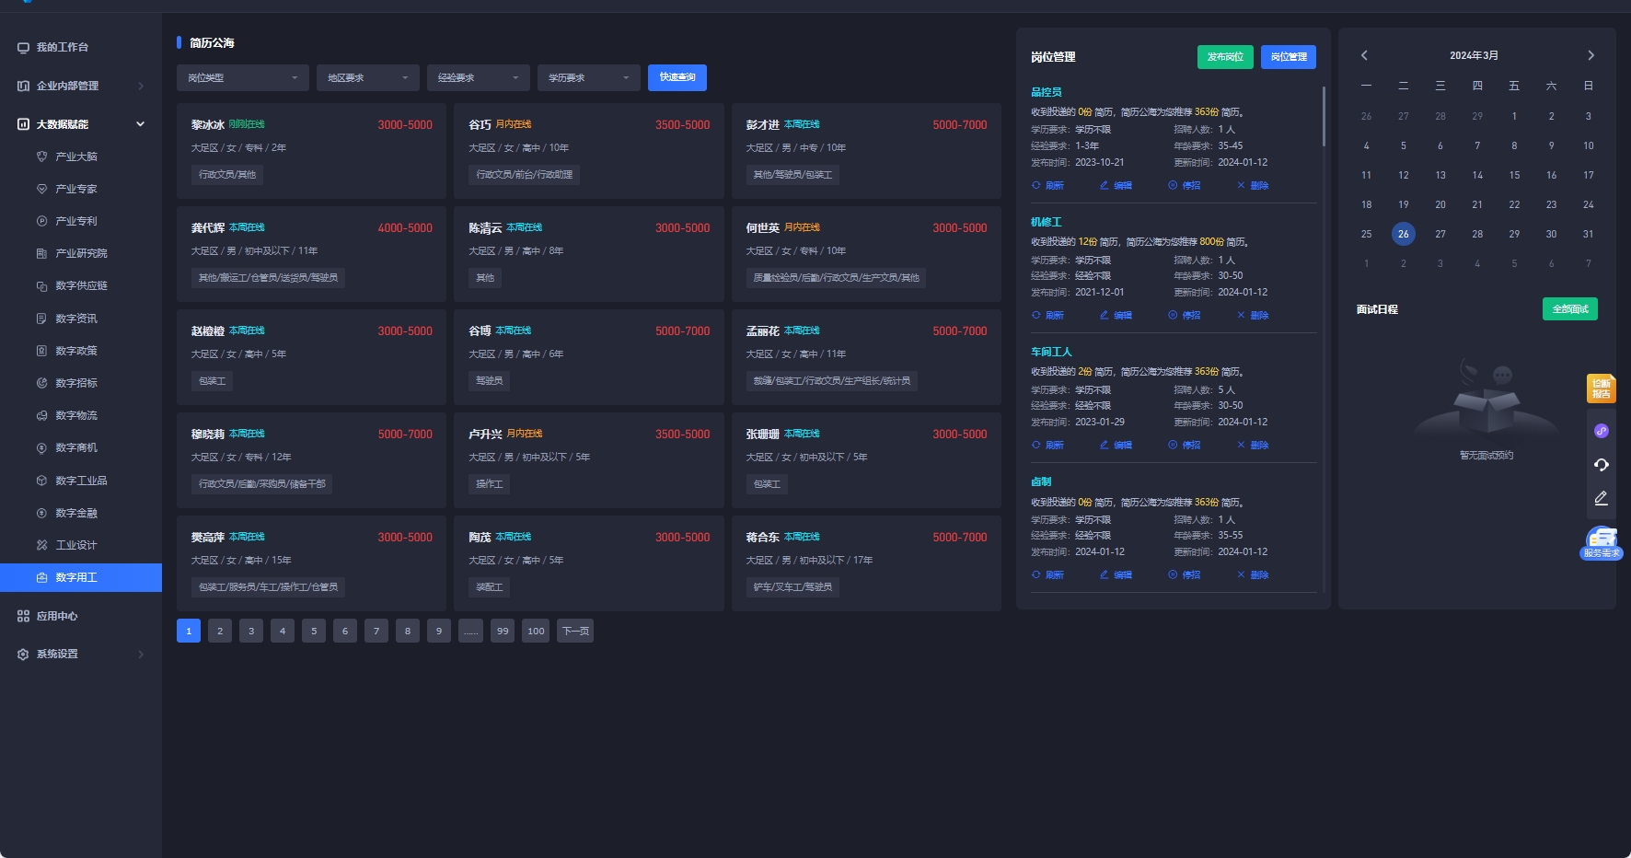
Task: Click 行政文员/前台/行政助理 tag
Action: click(x=525, y=175)
